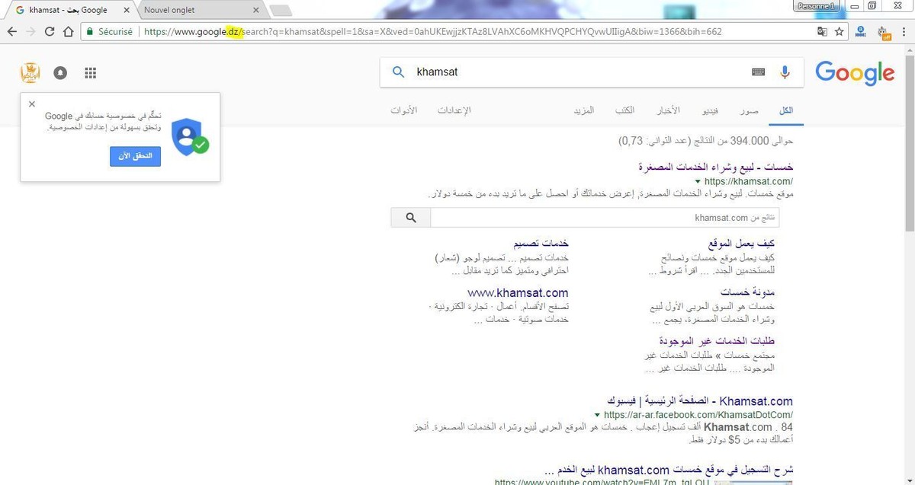915x485 pixels.
Task: Select the فيديو videos tab
Action: point(709,110)
